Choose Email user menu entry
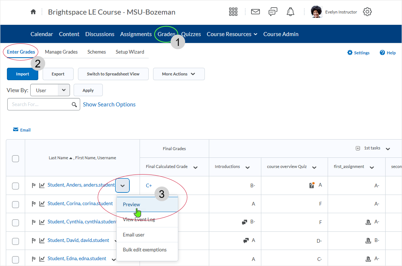 point(147,235)
